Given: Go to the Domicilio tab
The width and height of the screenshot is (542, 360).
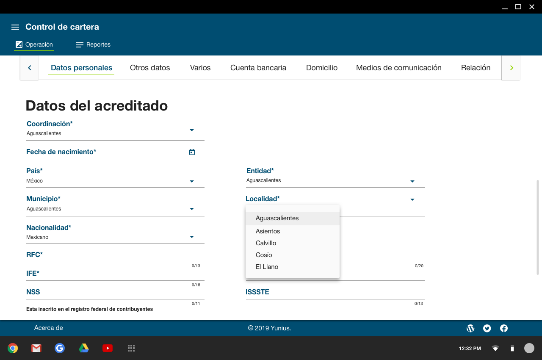Looking at the screenshot, I should coord(321,68).
